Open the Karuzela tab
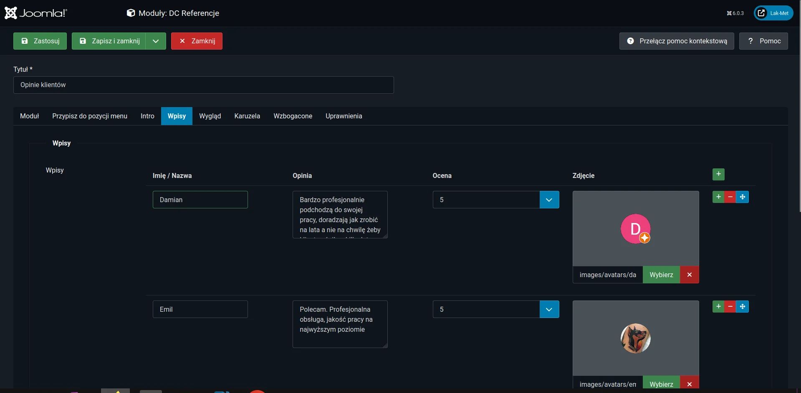 click(247, 116)
